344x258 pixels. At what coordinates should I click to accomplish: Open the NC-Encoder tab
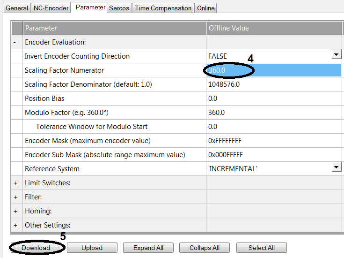51,8
